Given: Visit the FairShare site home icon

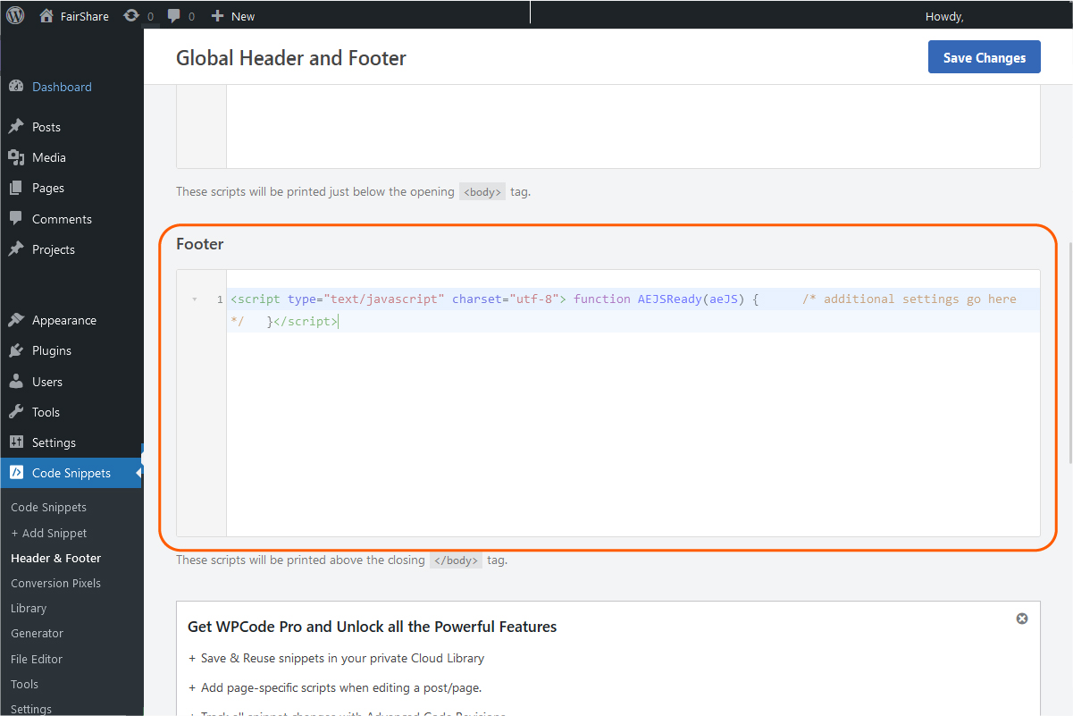Looking at the screenshot, I should tap(46, 15).
